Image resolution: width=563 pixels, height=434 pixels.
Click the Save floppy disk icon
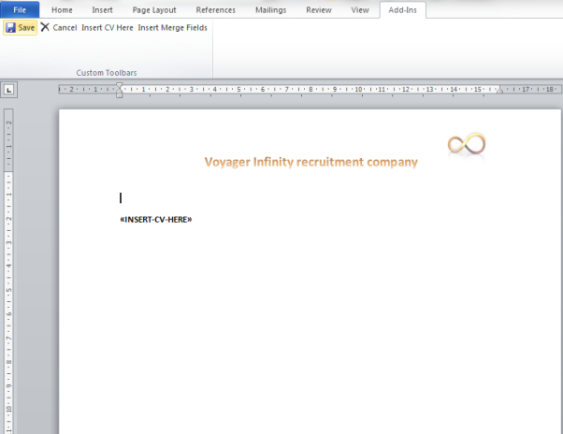point(10,28)
